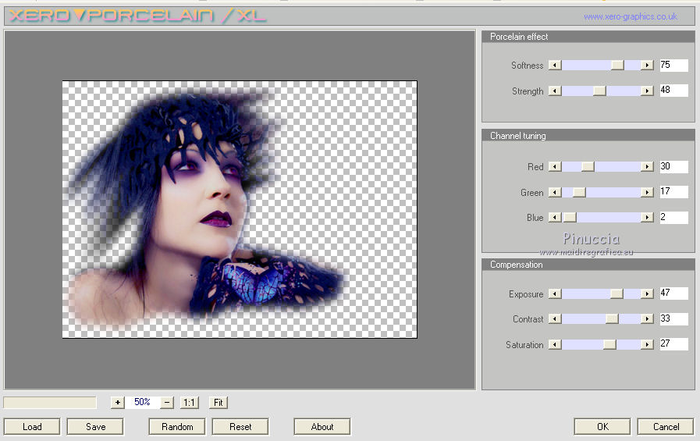Confirm the effect with OK
The height and width of the screenshot is (441, 700).
click(x=602, y=427)
